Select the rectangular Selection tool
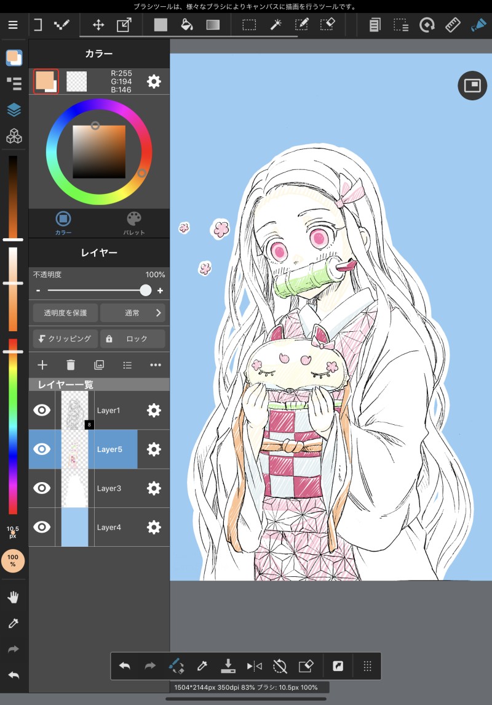 [x=249, y=25]
